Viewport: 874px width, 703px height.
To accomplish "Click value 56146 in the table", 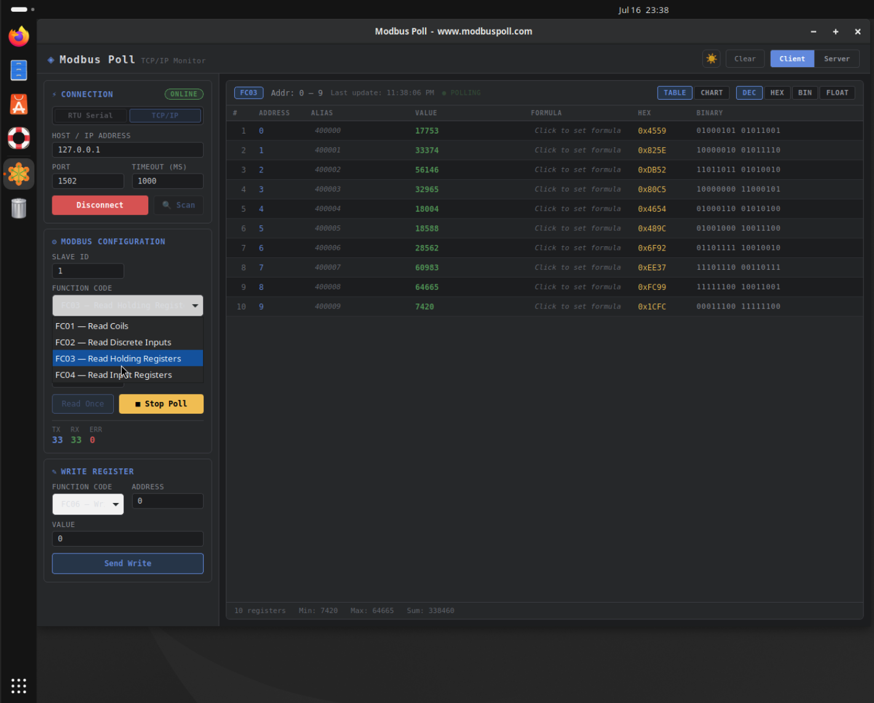I will point(427,170).
